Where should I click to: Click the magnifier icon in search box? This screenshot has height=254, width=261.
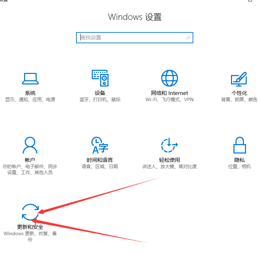point(188,38)
